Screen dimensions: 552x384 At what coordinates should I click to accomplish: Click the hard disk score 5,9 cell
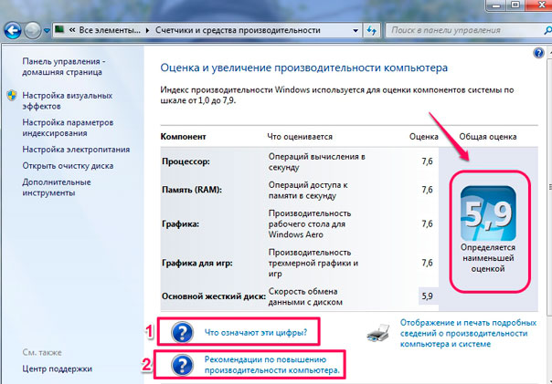click(427, 296)
